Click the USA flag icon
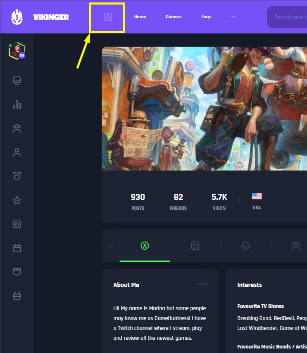The image size is (307, 353). click(x=257, y=196)
